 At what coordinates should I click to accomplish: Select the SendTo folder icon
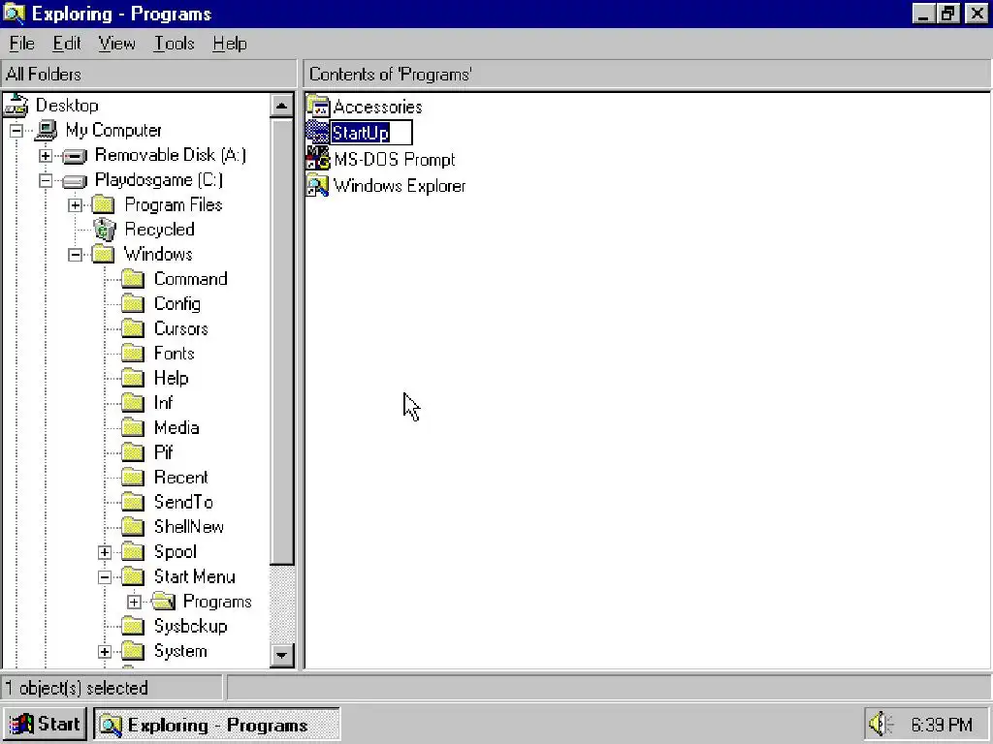tap(133, 503)
